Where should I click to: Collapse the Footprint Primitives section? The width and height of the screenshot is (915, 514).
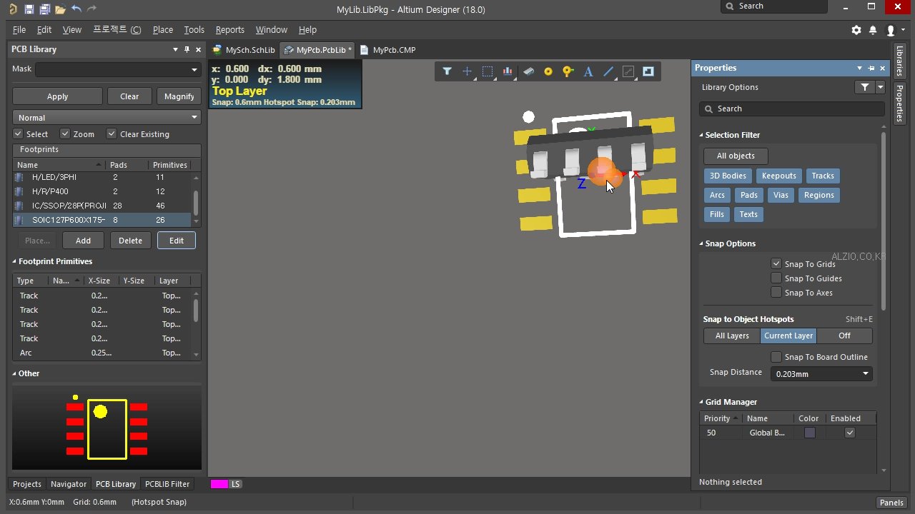coord(14,261)
